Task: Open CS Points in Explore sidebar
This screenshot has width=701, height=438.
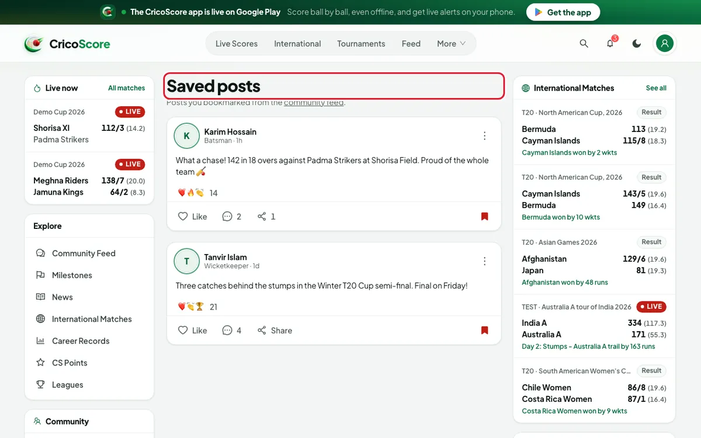Action: (89, 363)
